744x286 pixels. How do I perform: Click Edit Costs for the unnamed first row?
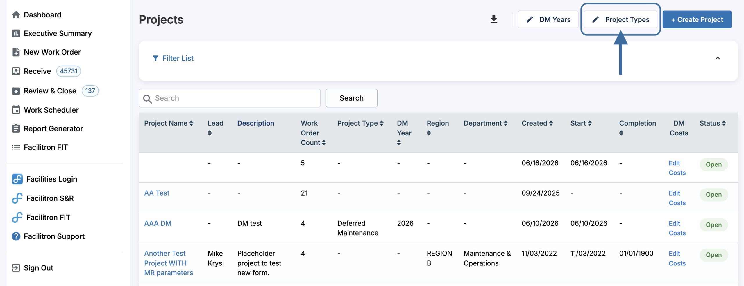tap(677, 168)
